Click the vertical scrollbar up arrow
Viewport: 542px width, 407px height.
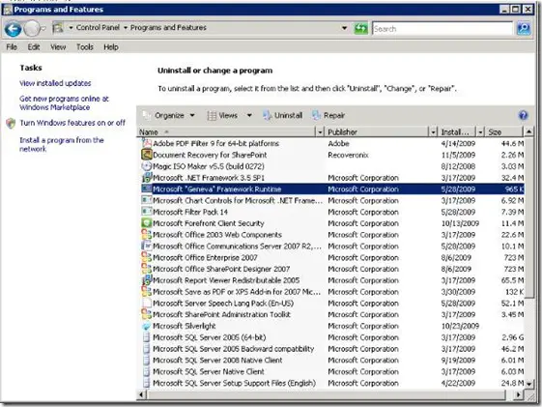pyautogui.click(x=529, y=131)
